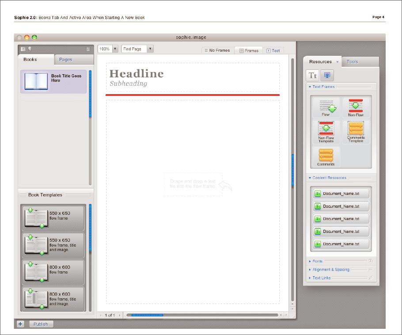Select the 550 x 650 flow frame template
Viewport: 402px width, 335px height.
click(x=53, y=218)
